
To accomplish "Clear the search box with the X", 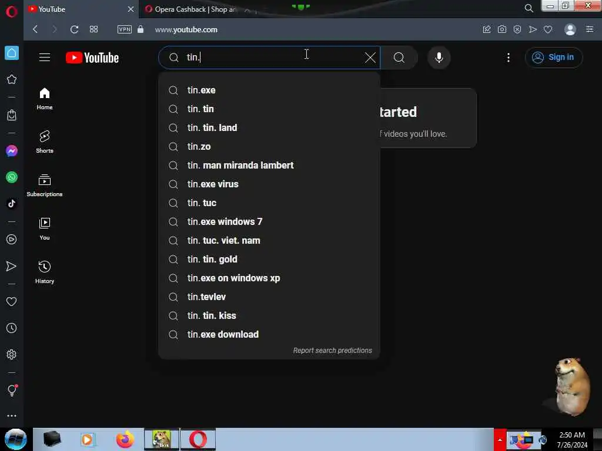I will [x=370, y=58].
